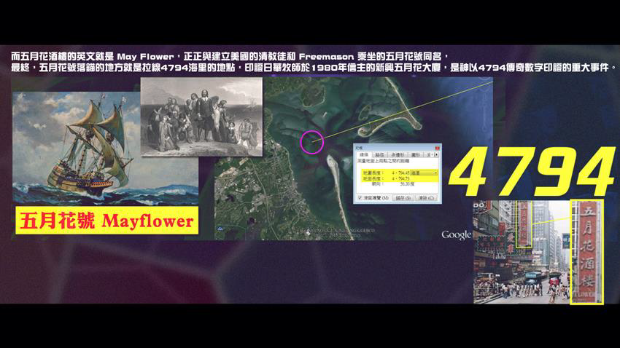Select the 線條 (Line) tab in Ruler dialog
Screen dimensions: 620x348
364,154
